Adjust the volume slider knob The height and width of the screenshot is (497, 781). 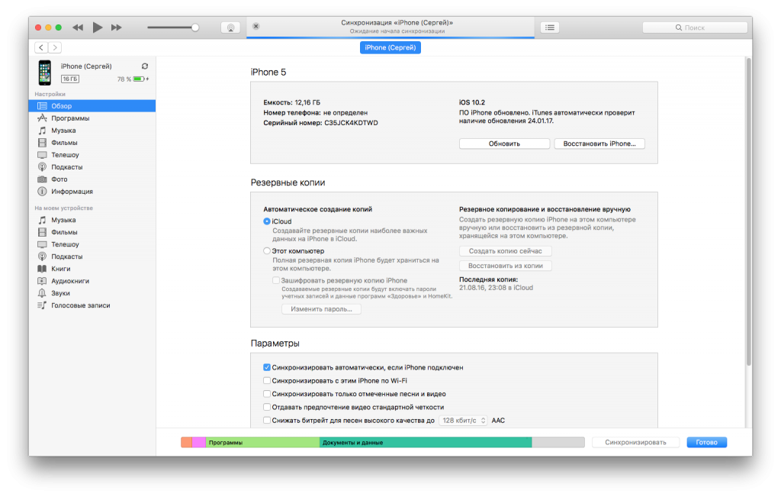tap(195, 27)
